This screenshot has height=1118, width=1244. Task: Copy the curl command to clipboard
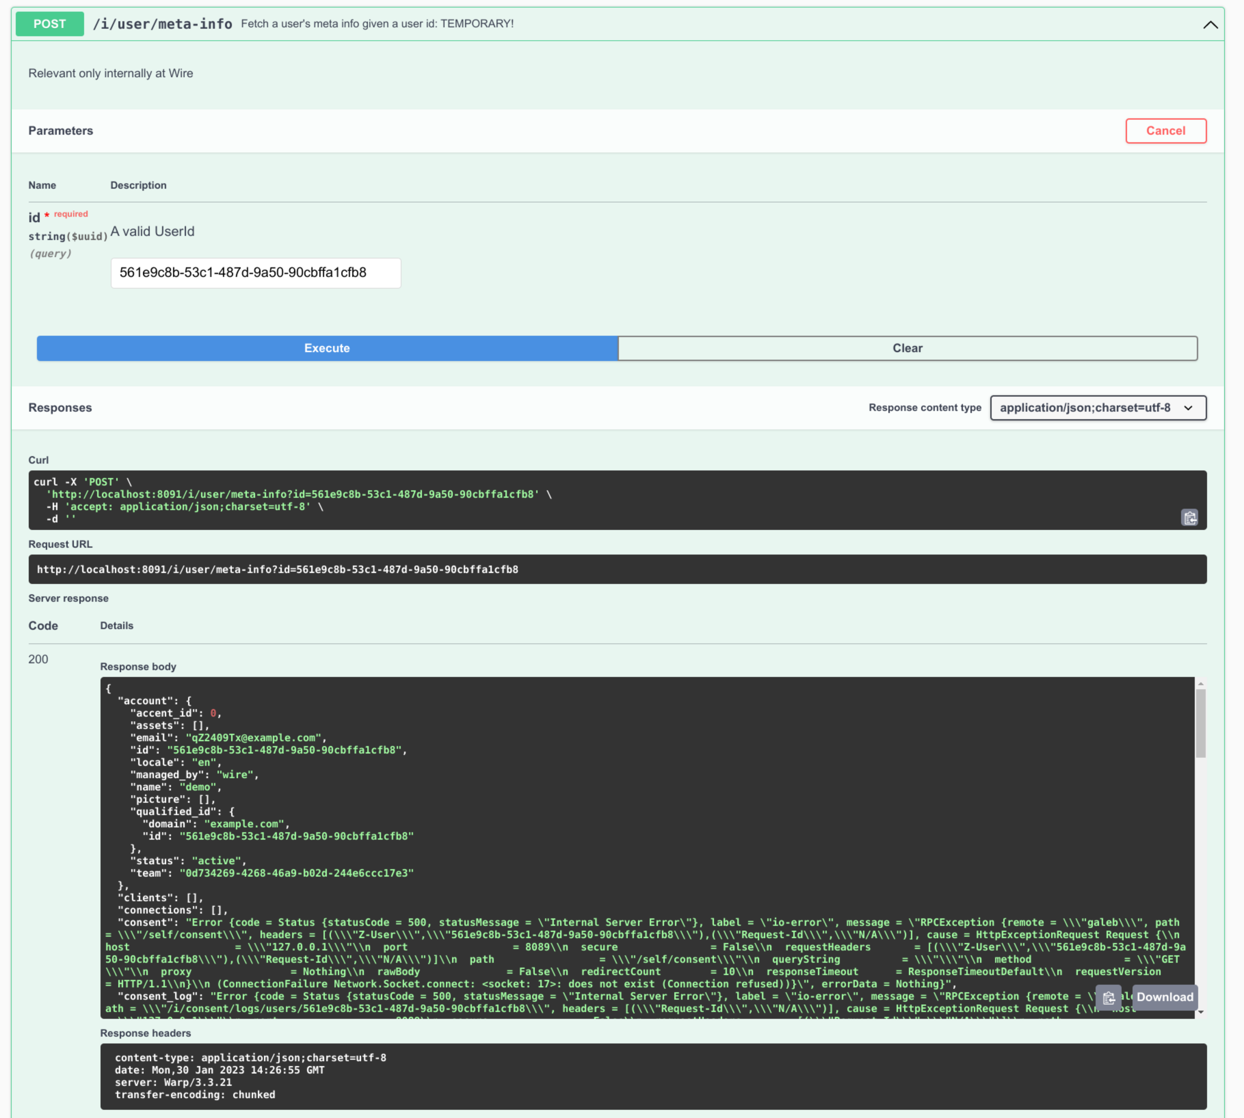click(1189, 518)
